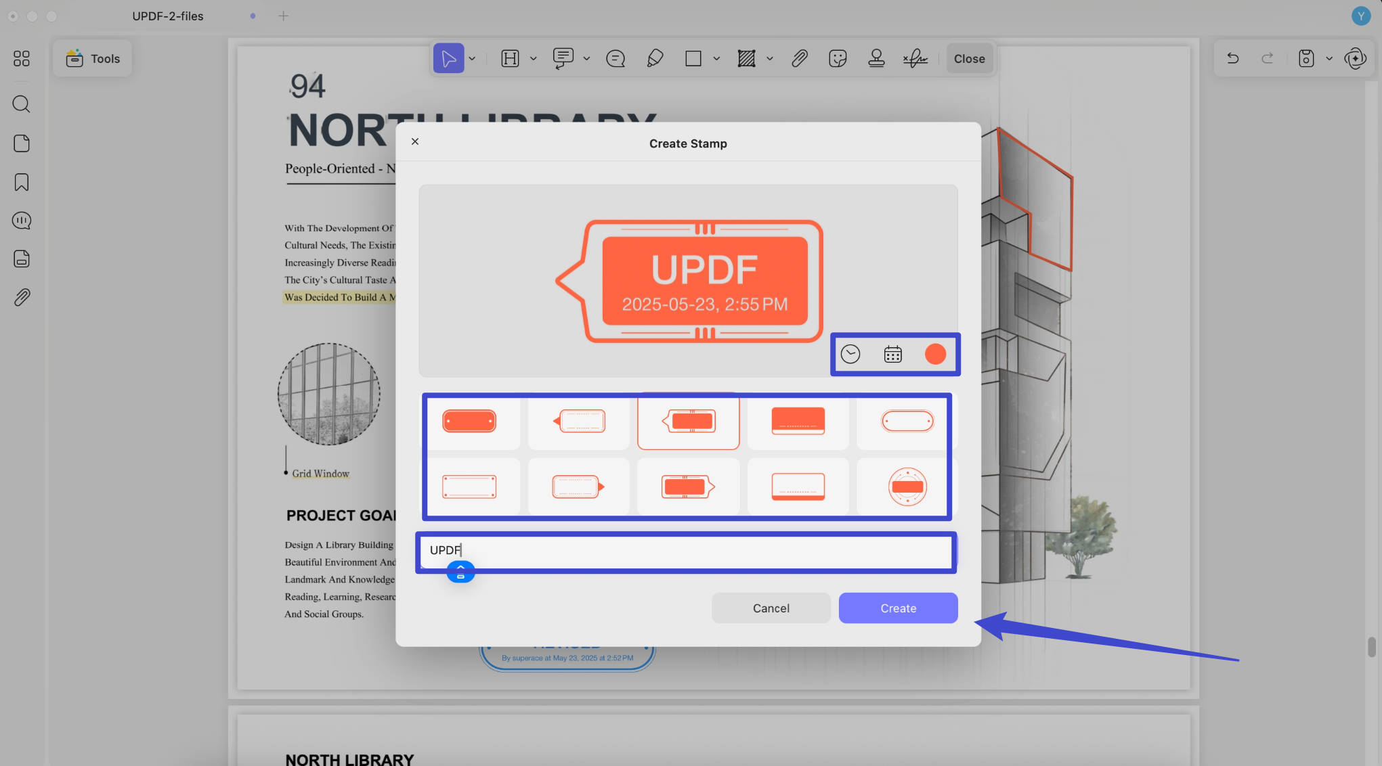Open the comments panel icon in left sidebar

[x=22, y=221]
